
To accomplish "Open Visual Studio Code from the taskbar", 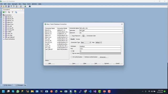I will 90,91.
